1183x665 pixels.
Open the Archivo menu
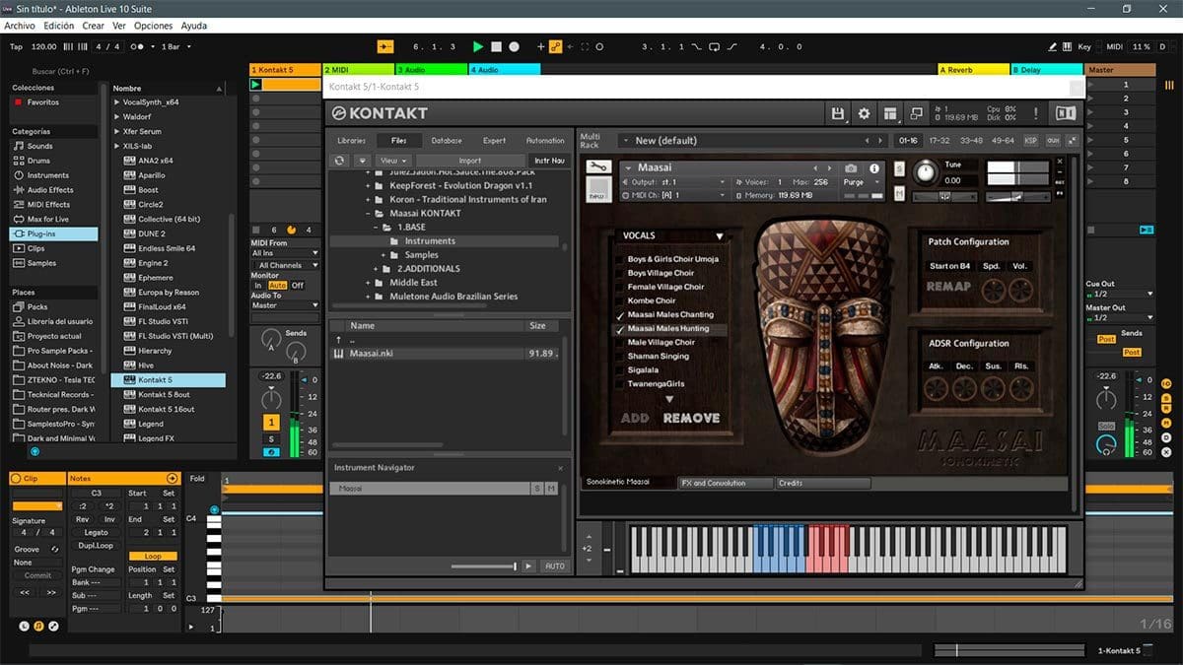[20, 26]
